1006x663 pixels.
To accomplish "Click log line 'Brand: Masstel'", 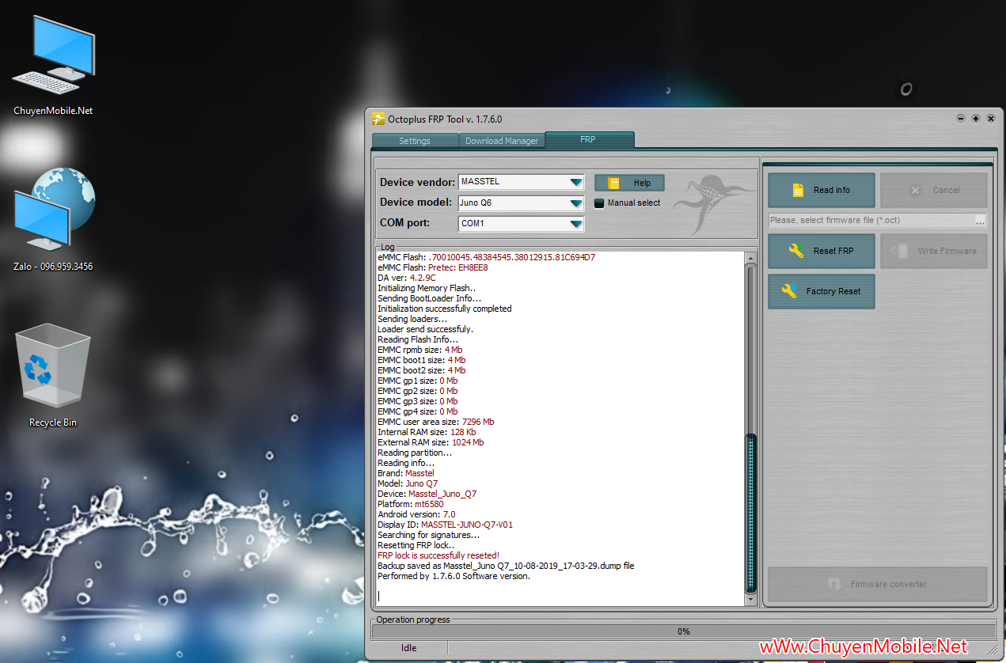I will point(406,473).
